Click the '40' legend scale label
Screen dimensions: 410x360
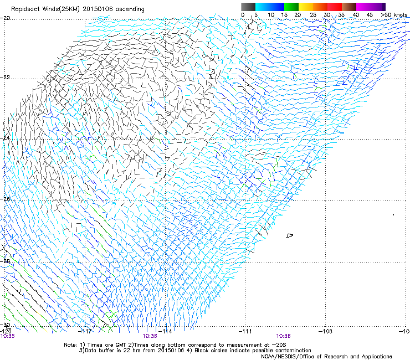356,15
